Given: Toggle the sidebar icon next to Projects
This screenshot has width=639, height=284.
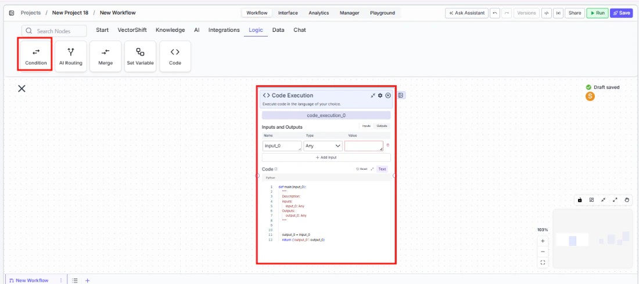Looking at the screenshot, I should (x=12, y=13).
